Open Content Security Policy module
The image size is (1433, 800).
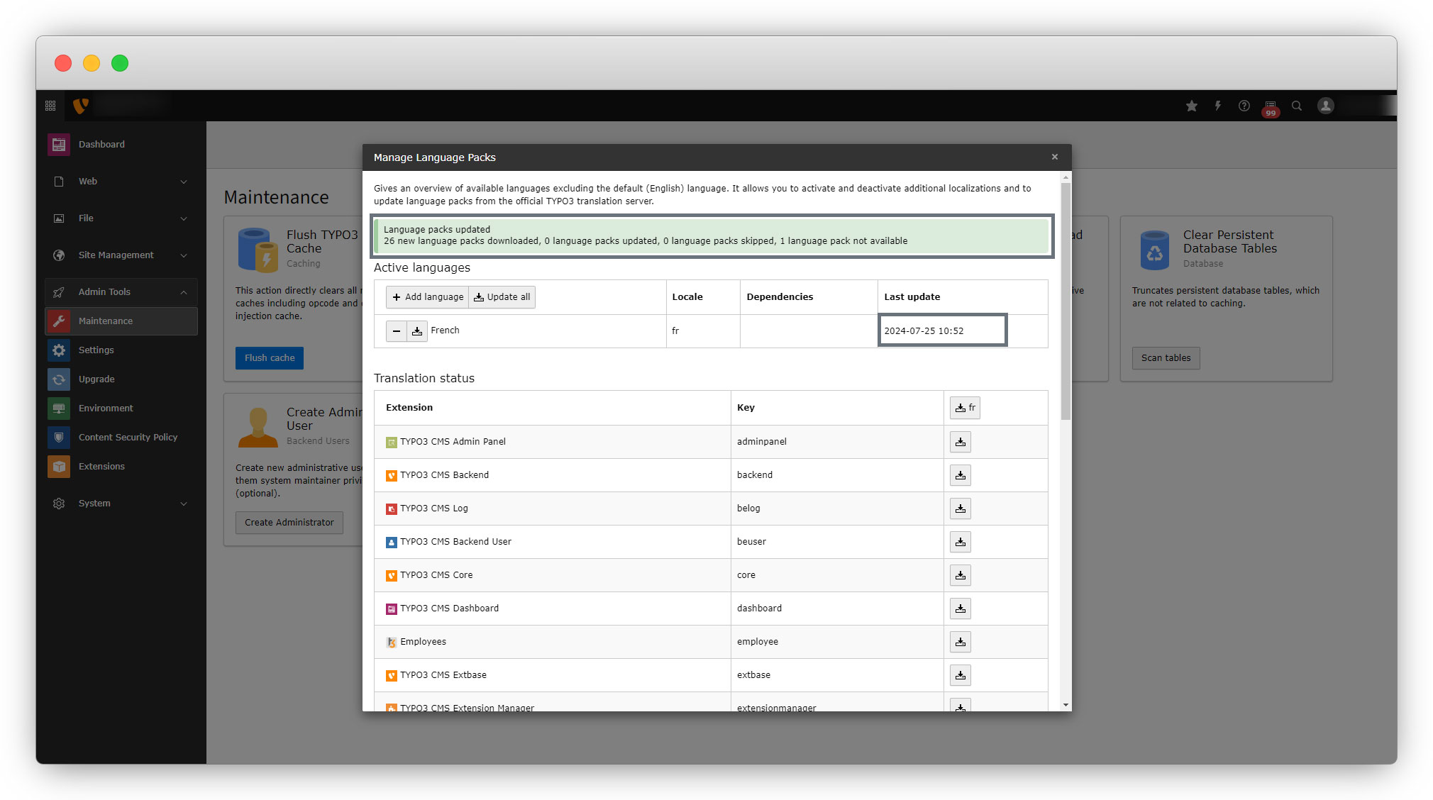(x=128, y=438)
